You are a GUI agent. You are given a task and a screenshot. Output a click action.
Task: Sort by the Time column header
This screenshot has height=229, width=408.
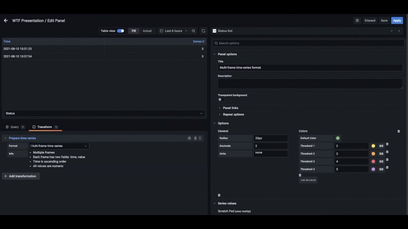(7, 41)
